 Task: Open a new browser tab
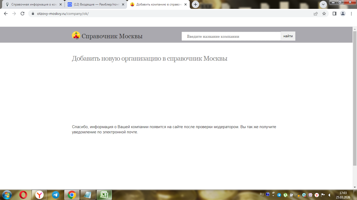tap(195, 4)
